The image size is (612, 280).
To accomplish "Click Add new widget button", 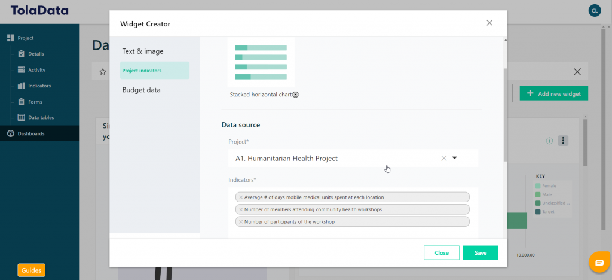I will (x=554, y=93).
